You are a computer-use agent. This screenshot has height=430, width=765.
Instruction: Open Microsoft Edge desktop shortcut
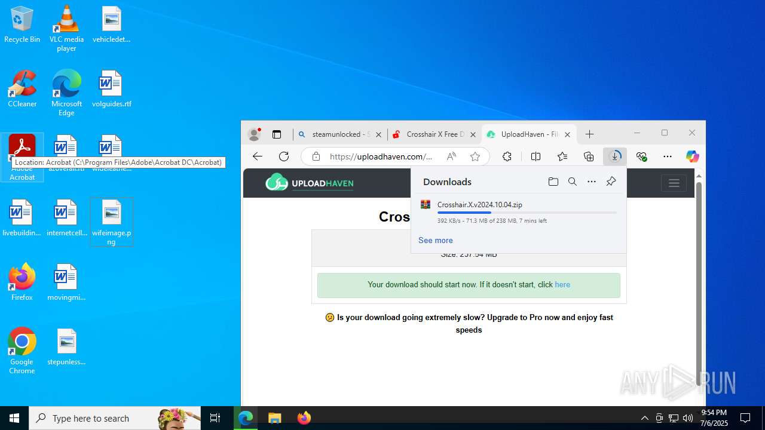tap(66, 93)
